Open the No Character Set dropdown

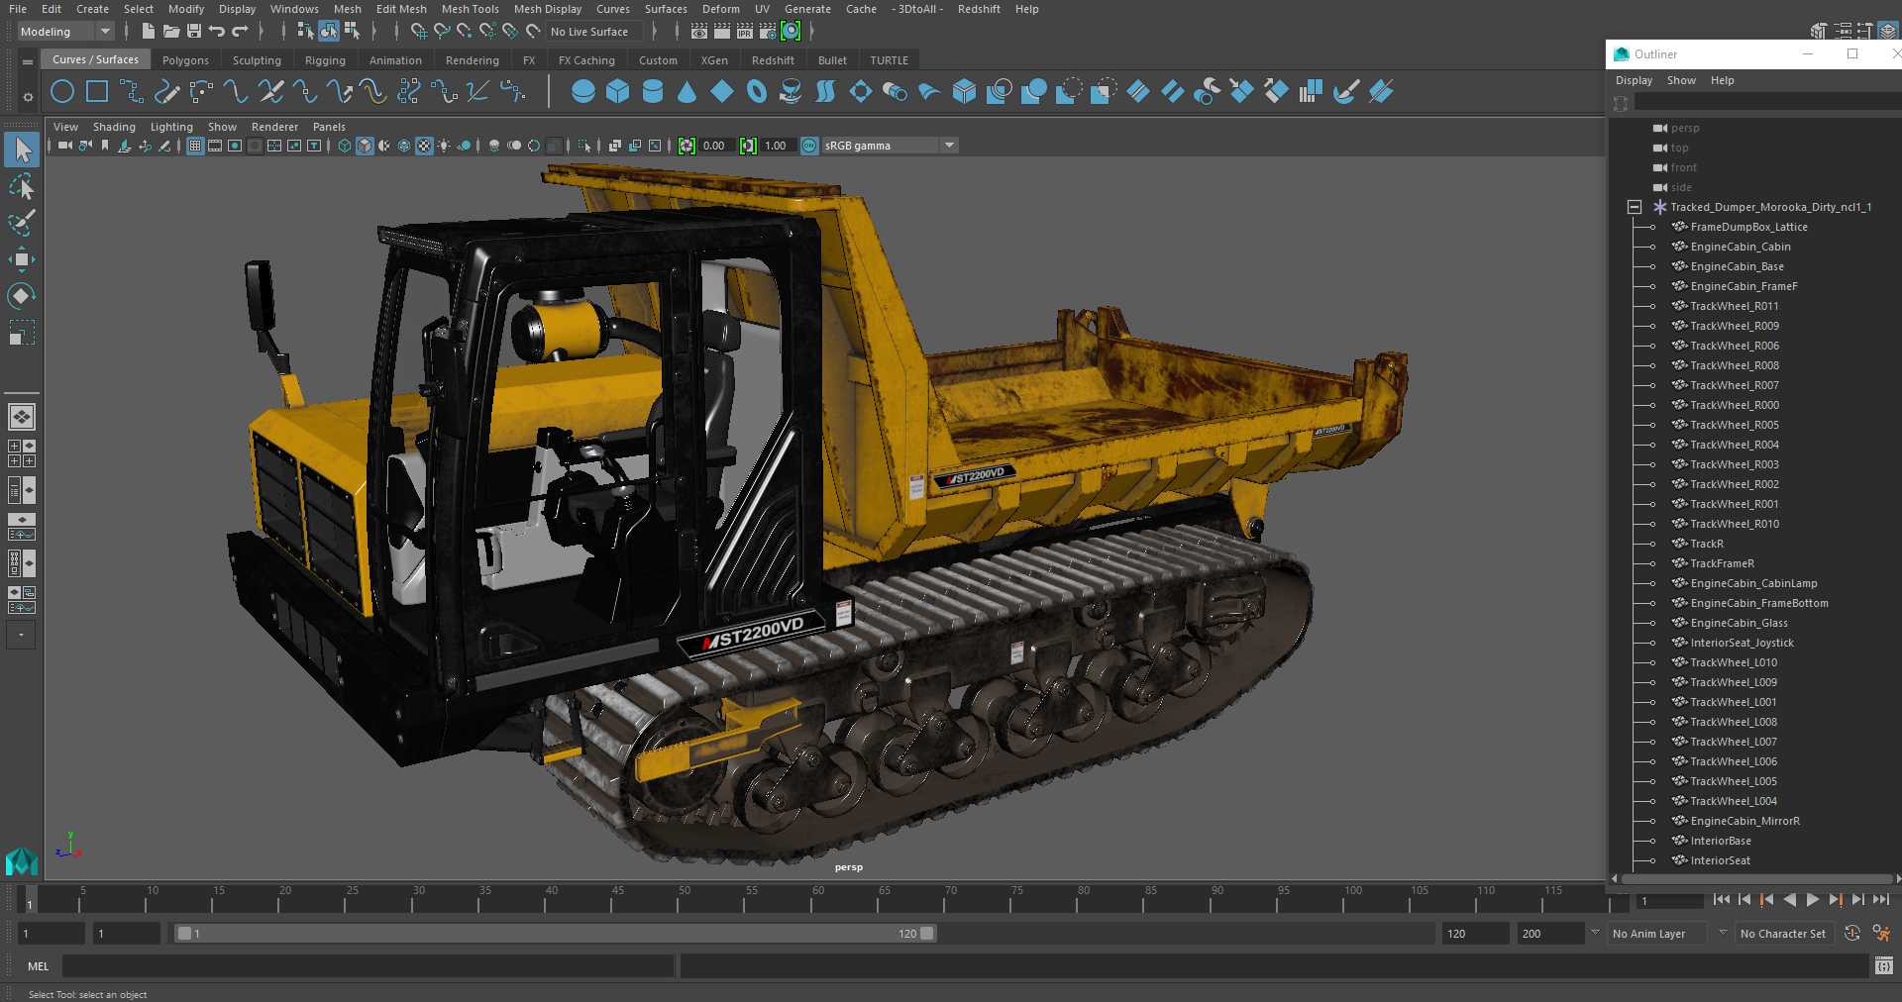pyautogui.click(x=1786, y=933)
